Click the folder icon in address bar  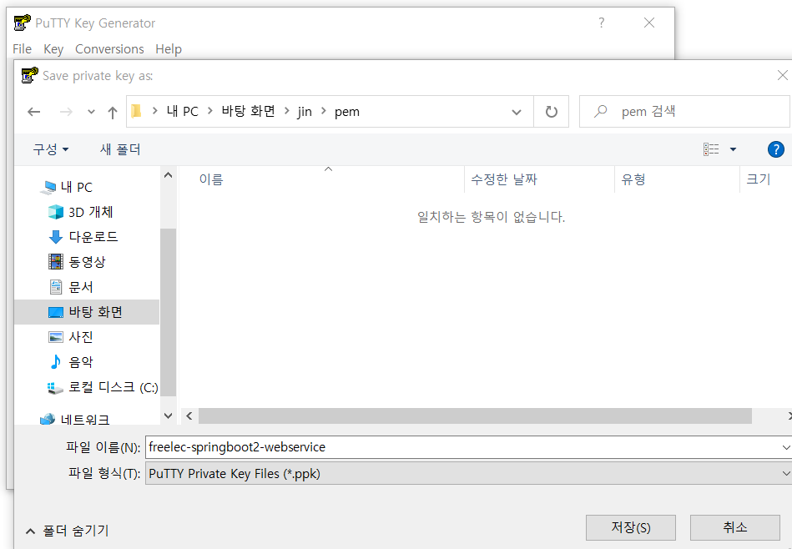click(x=136, y=111)
